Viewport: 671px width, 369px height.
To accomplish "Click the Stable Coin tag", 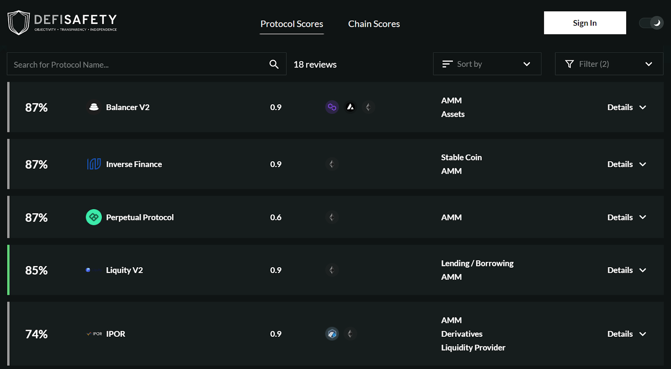I will [461, 157].
